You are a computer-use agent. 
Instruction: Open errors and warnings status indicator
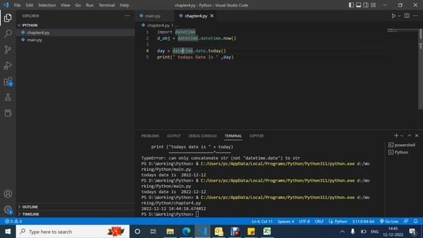click(13, 221)
